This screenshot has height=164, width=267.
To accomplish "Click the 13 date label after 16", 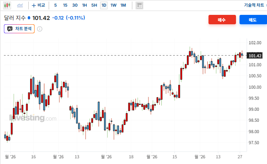I will [x=77, y=157].
